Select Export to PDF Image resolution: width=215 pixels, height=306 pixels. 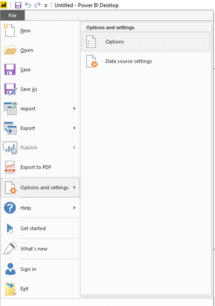click(40, 167)
